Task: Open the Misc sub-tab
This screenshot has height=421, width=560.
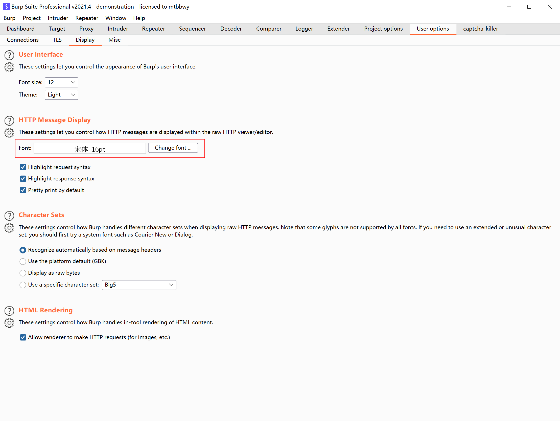Action: (114, 40)
